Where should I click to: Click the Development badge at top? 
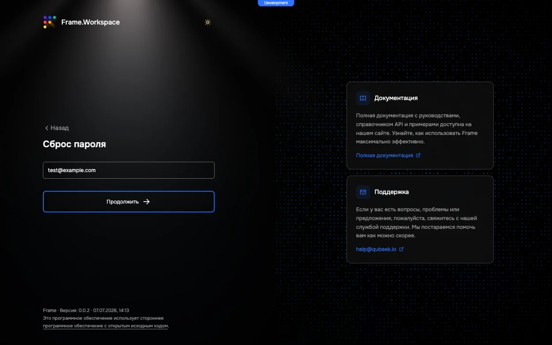point(276,3)
